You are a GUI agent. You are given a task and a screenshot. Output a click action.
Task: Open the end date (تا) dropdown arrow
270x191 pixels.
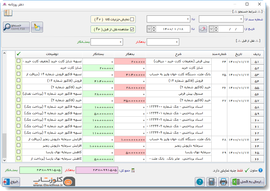(x=149, y=29)
